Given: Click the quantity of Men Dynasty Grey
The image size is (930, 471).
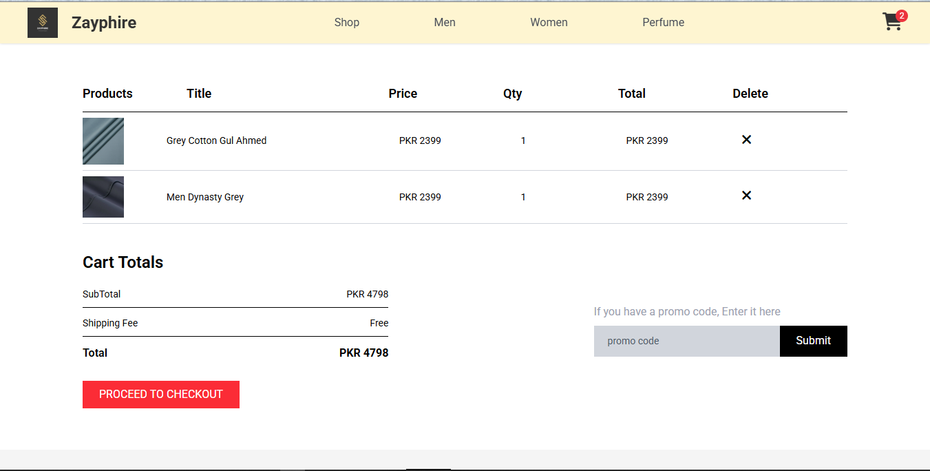Looking at the screenshot, I should (523, 197).
